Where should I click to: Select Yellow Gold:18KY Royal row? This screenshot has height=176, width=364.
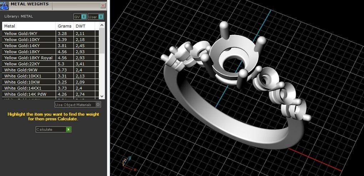tap(50, 57)
